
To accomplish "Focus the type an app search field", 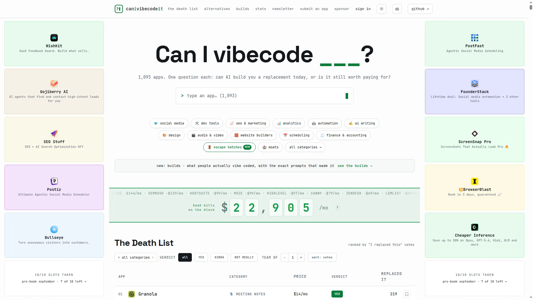I will pos(264,96).
